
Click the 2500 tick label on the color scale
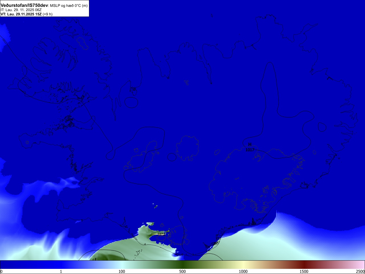pyautogui.click(x=360, y=271)
